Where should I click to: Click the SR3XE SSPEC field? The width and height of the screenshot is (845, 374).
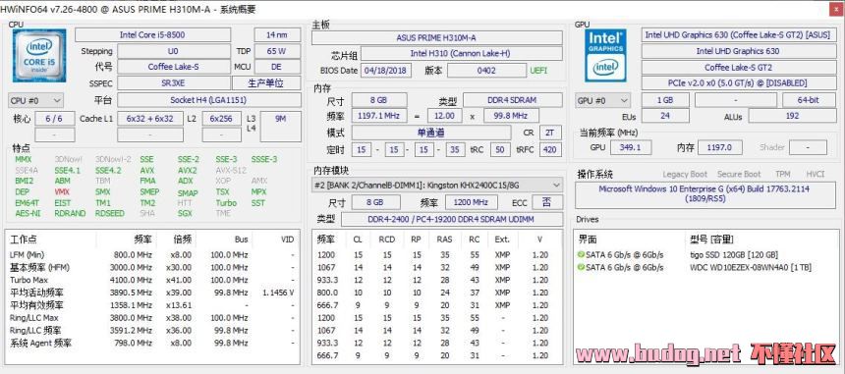tap(174, 83)
